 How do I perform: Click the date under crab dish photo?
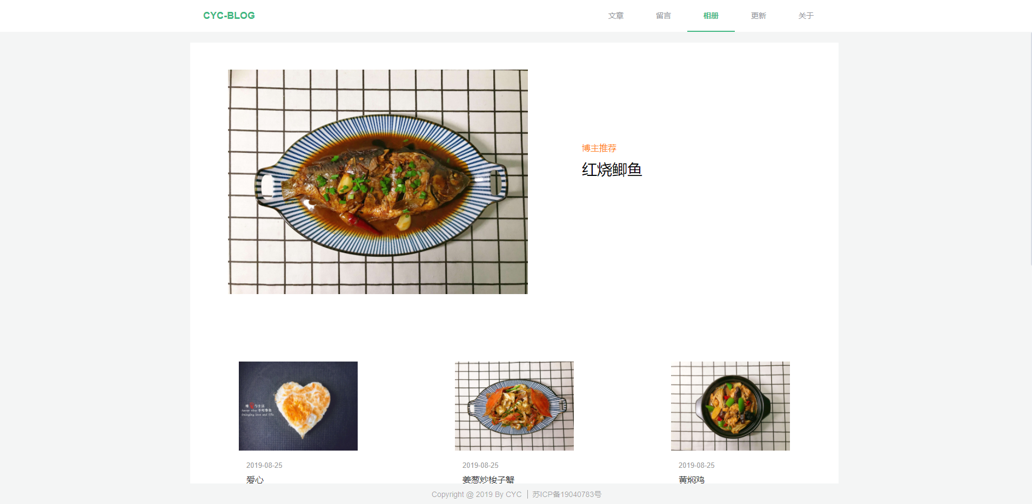pyautogui.click(x=480, y=465)
